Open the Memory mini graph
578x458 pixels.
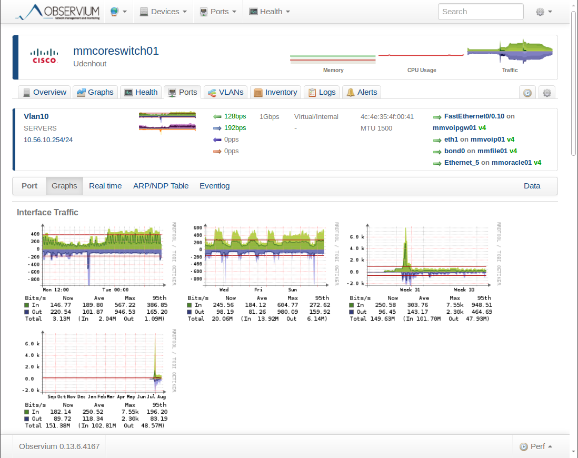click(333, 59)
